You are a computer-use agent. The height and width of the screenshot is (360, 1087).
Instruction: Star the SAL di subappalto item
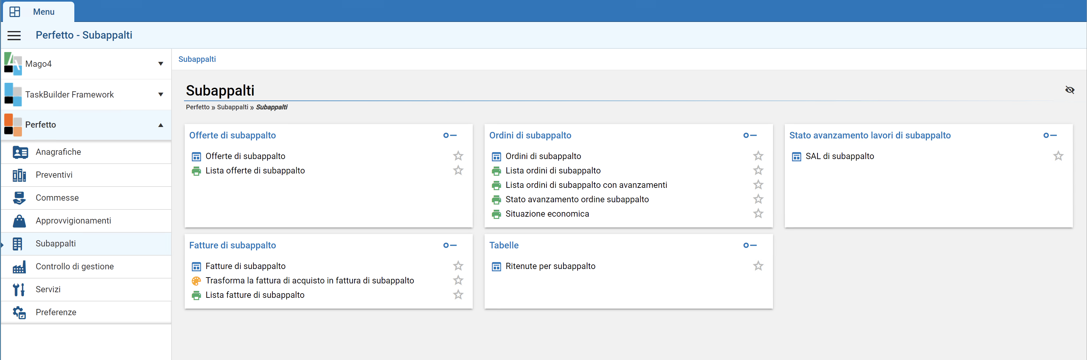(1058, 156)
